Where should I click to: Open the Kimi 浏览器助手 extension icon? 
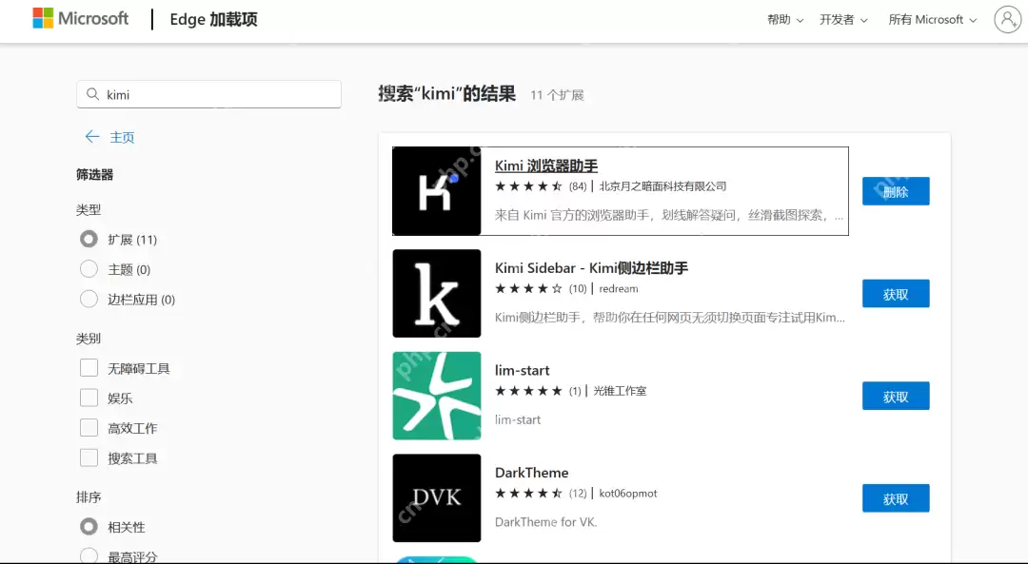tap(436, 191)
